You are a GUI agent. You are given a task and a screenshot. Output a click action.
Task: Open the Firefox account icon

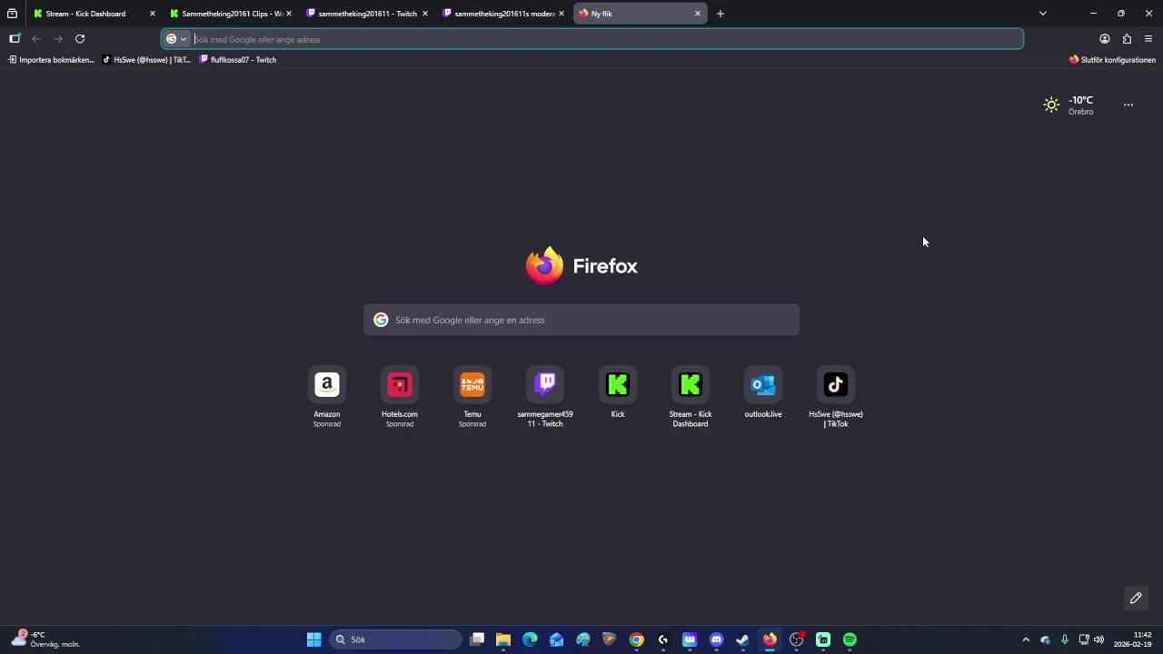tap(1105, 39)
